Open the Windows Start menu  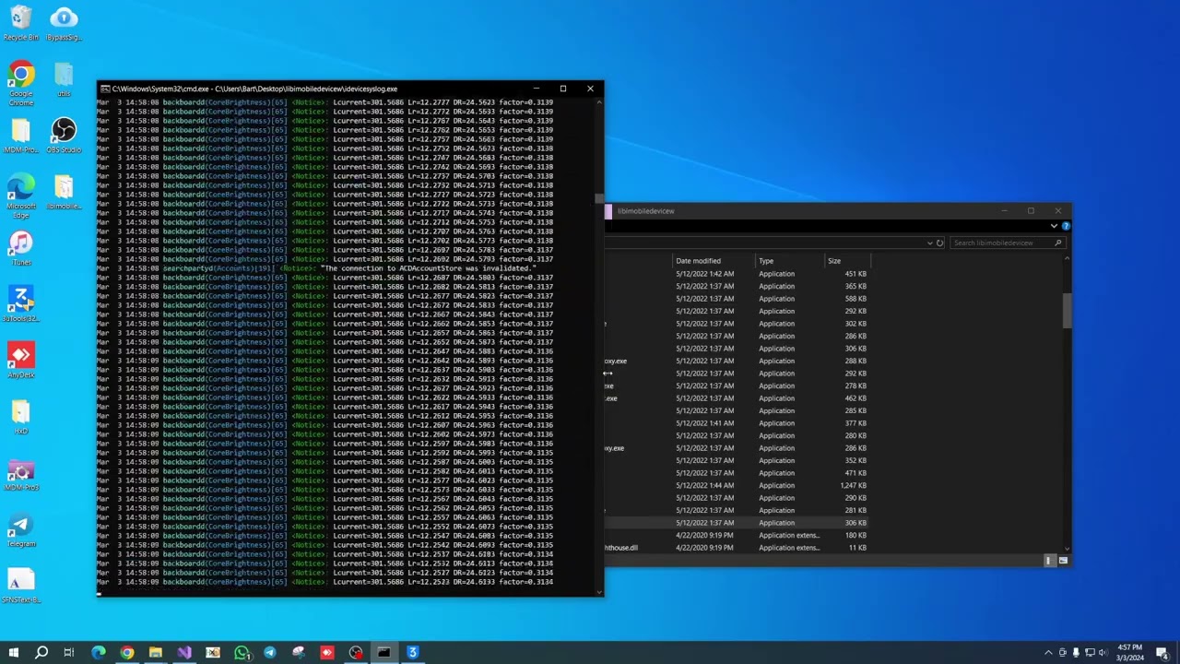14,653
